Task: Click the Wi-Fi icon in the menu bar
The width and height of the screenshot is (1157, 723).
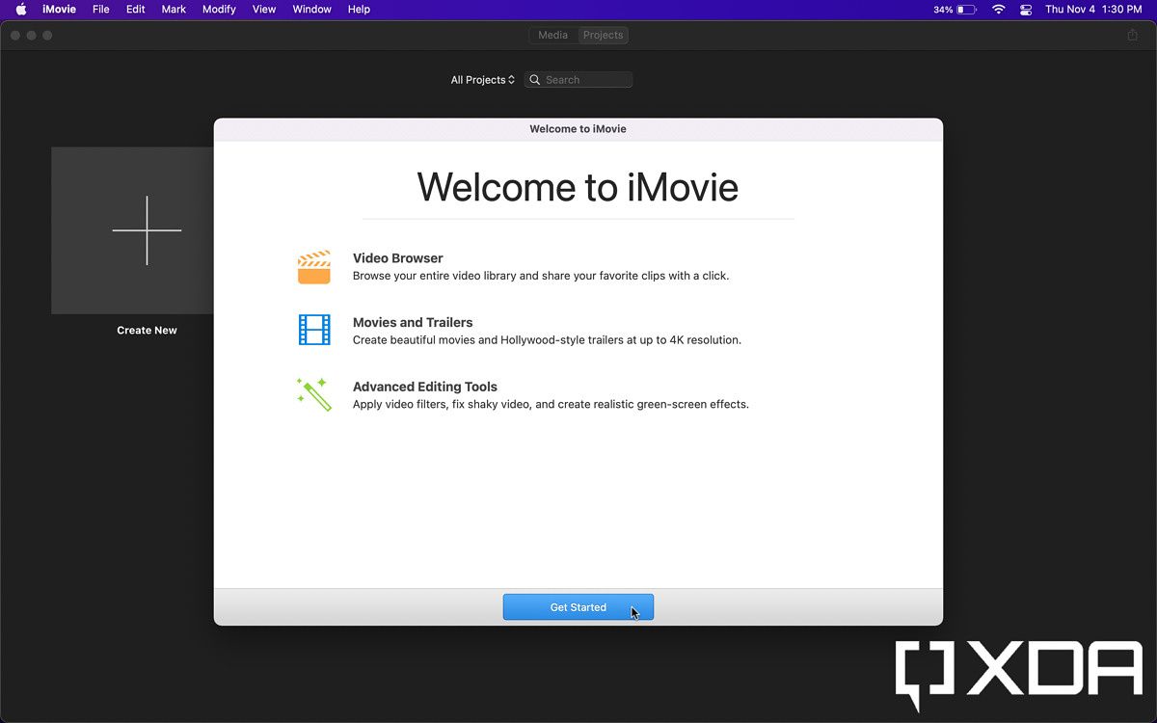Action: (998, 9)
